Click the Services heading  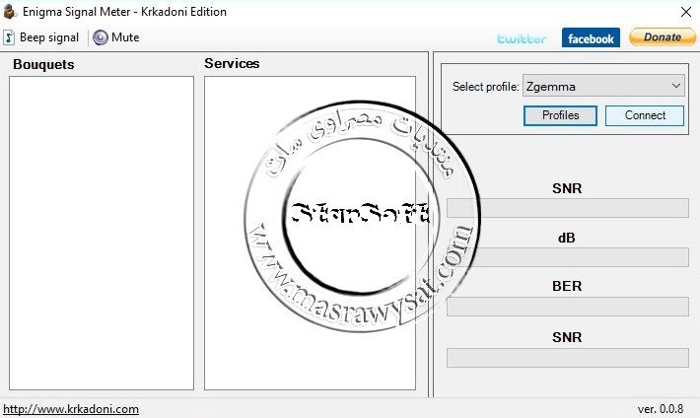(232, 63)
